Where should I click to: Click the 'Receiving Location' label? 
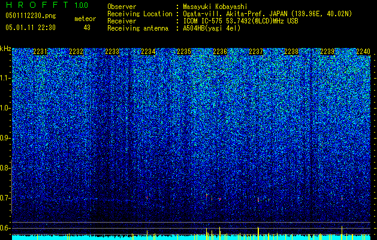click(140, 14)
